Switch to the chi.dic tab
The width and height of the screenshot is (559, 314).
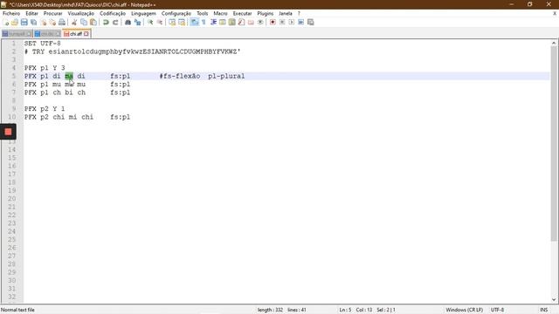(x=47, y=34)
